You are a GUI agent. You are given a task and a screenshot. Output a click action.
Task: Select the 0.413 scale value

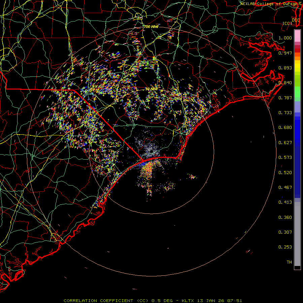[285, 202]
